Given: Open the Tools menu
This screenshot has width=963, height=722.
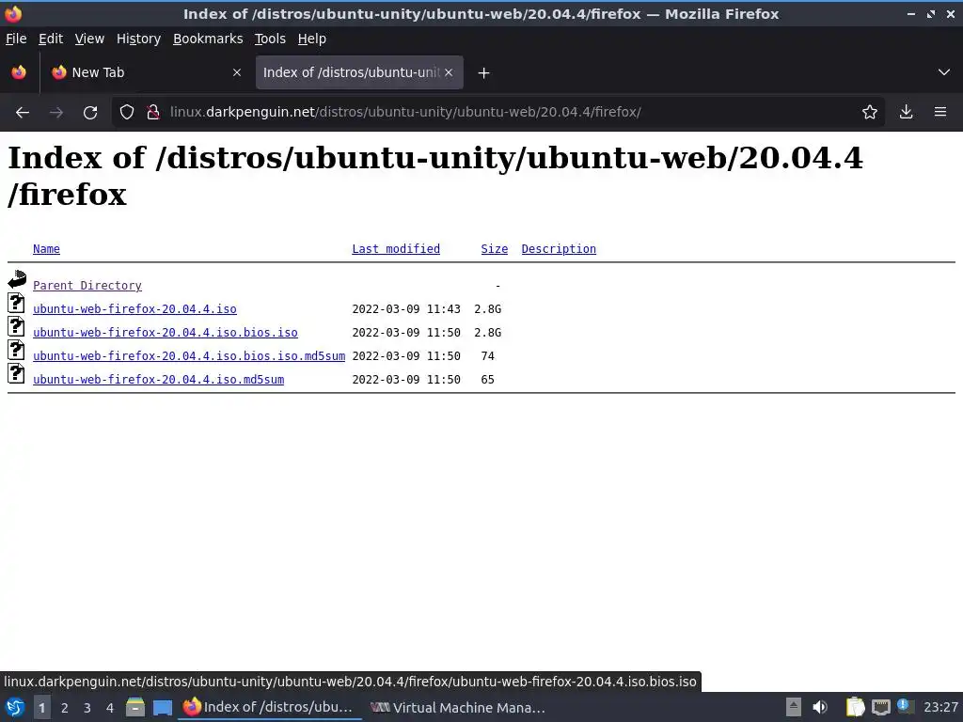Looking at the screenshot, I should (x=270, y=39).
